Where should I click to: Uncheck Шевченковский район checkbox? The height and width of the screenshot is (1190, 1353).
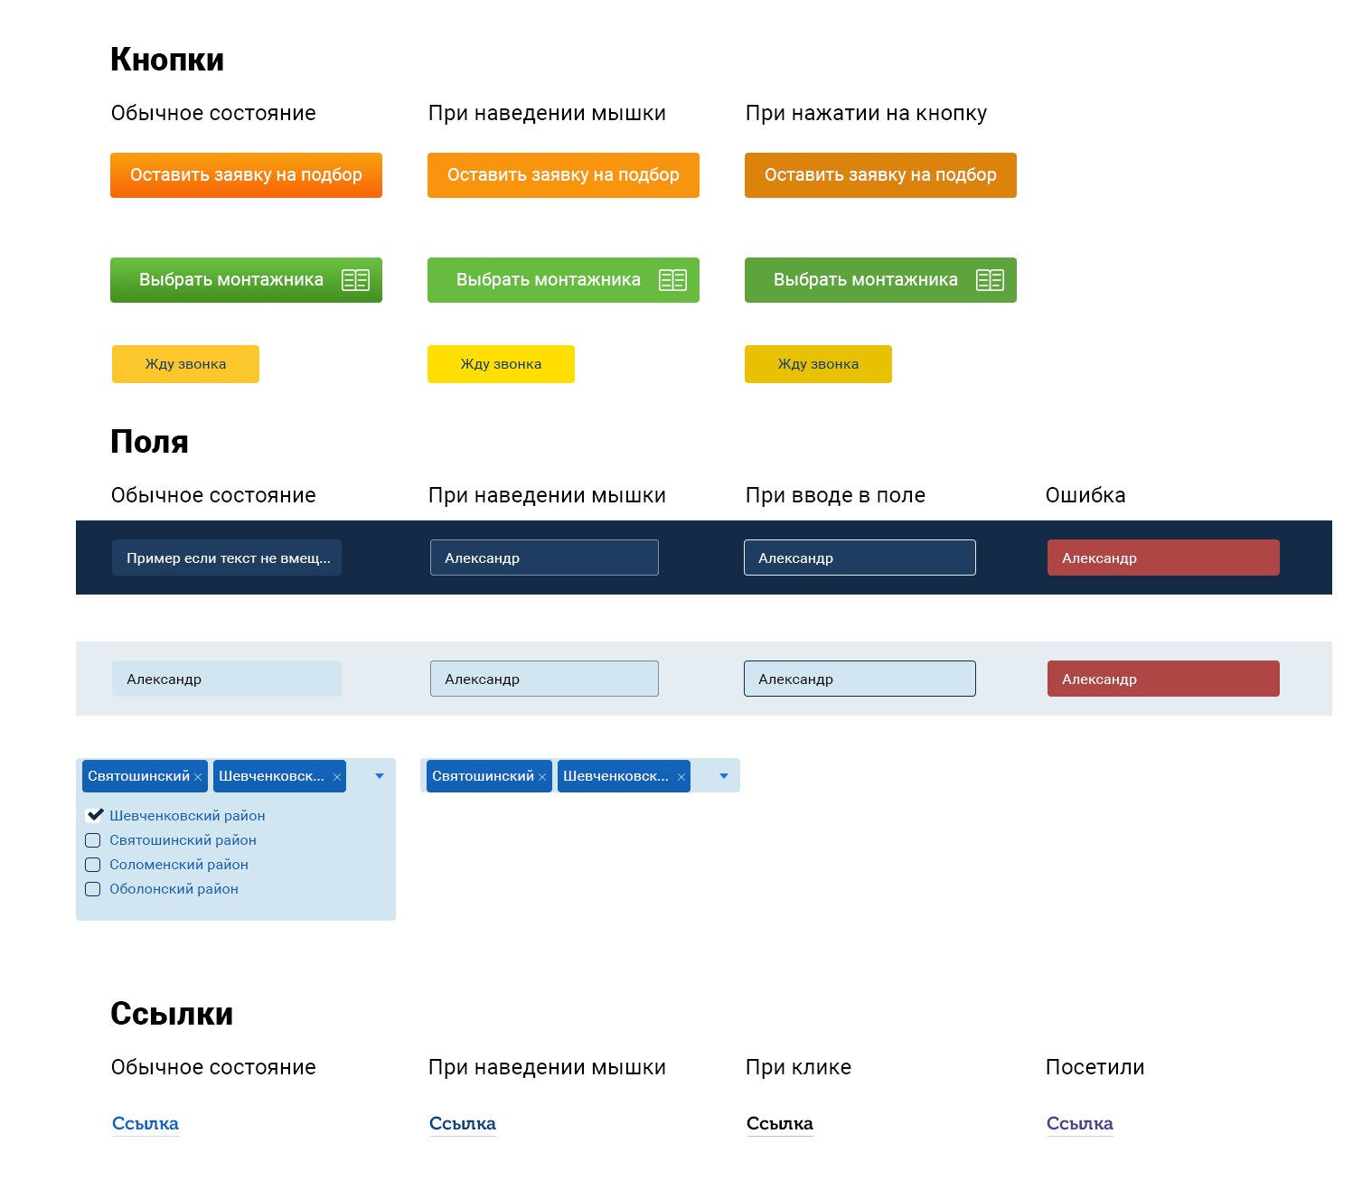pos(93,815)
